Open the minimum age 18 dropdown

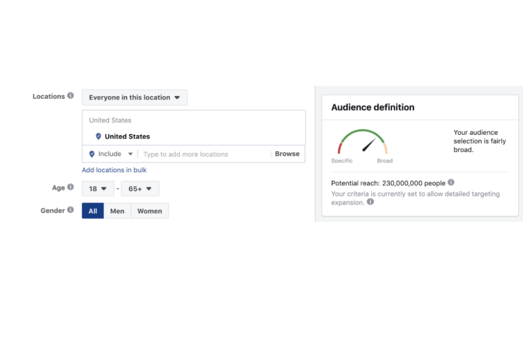98,189
